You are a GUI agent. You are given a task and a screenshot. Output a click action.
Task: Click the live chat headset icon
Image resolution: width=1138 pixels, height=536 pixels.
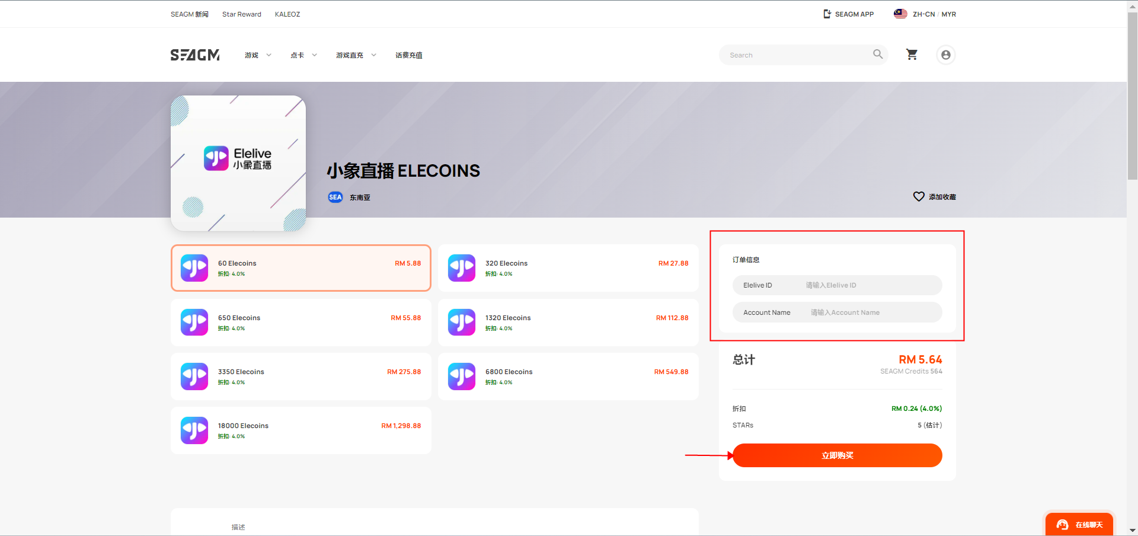click(1062, 525)
